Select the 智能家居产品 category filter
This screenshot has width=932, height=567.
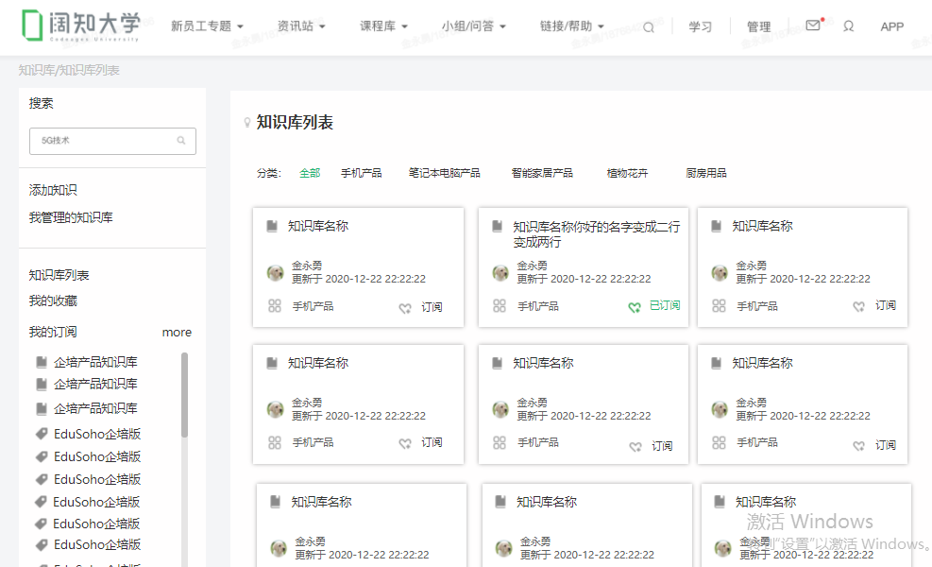point(542,173)
